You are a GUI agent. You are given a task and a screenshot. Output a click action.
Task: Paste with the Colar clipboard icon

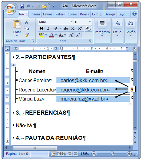tap(17, 24)
